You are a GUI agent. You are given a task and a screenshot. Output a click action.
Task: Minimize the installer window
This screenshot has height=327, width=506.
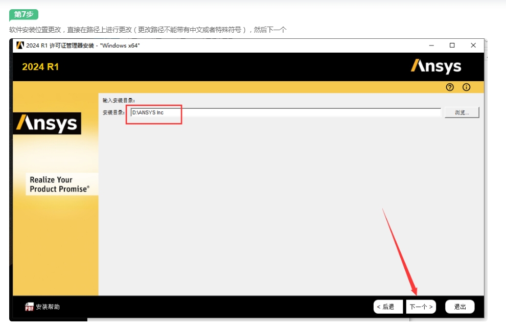431,45
